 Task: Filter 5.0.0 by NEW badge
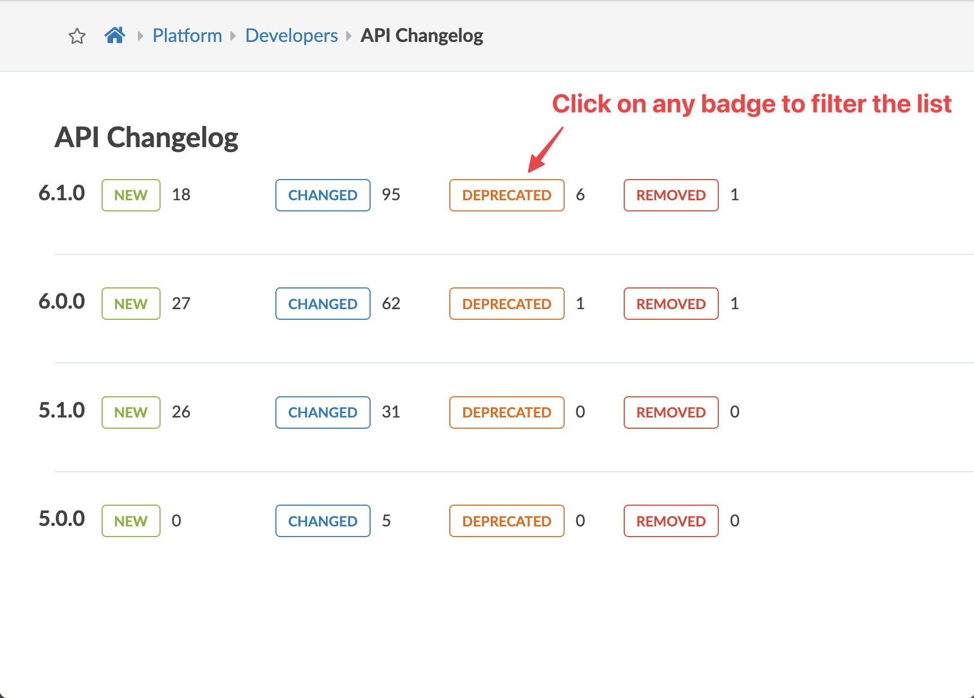pos(131,521)
